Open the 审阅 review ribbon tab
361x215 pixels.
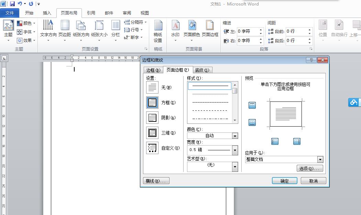coord(127,13)
